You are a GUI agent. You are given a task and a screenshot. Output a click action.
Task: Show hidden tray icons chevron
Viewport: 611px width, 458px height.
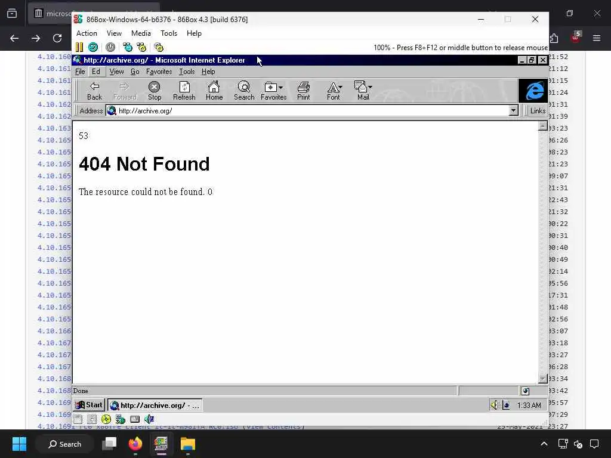pos(544,444)
